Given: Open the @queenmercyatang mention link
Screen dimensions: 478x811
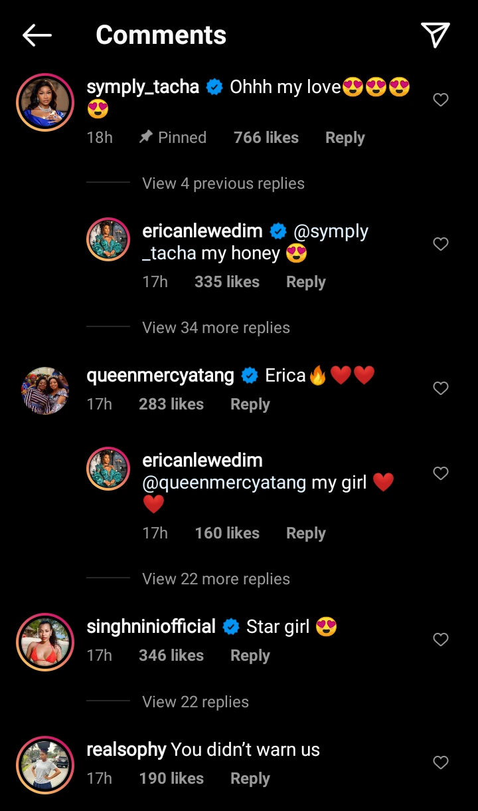Looking at the screenshot, I should (x=224, y=483).
